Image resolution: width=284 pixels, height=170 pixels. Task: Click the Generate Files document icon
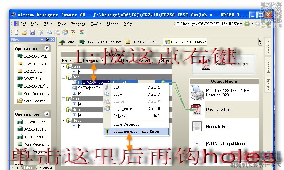(x=197, y=126)
